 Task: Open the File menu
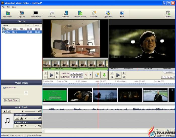pyautogui.click(x=3, y=7)
